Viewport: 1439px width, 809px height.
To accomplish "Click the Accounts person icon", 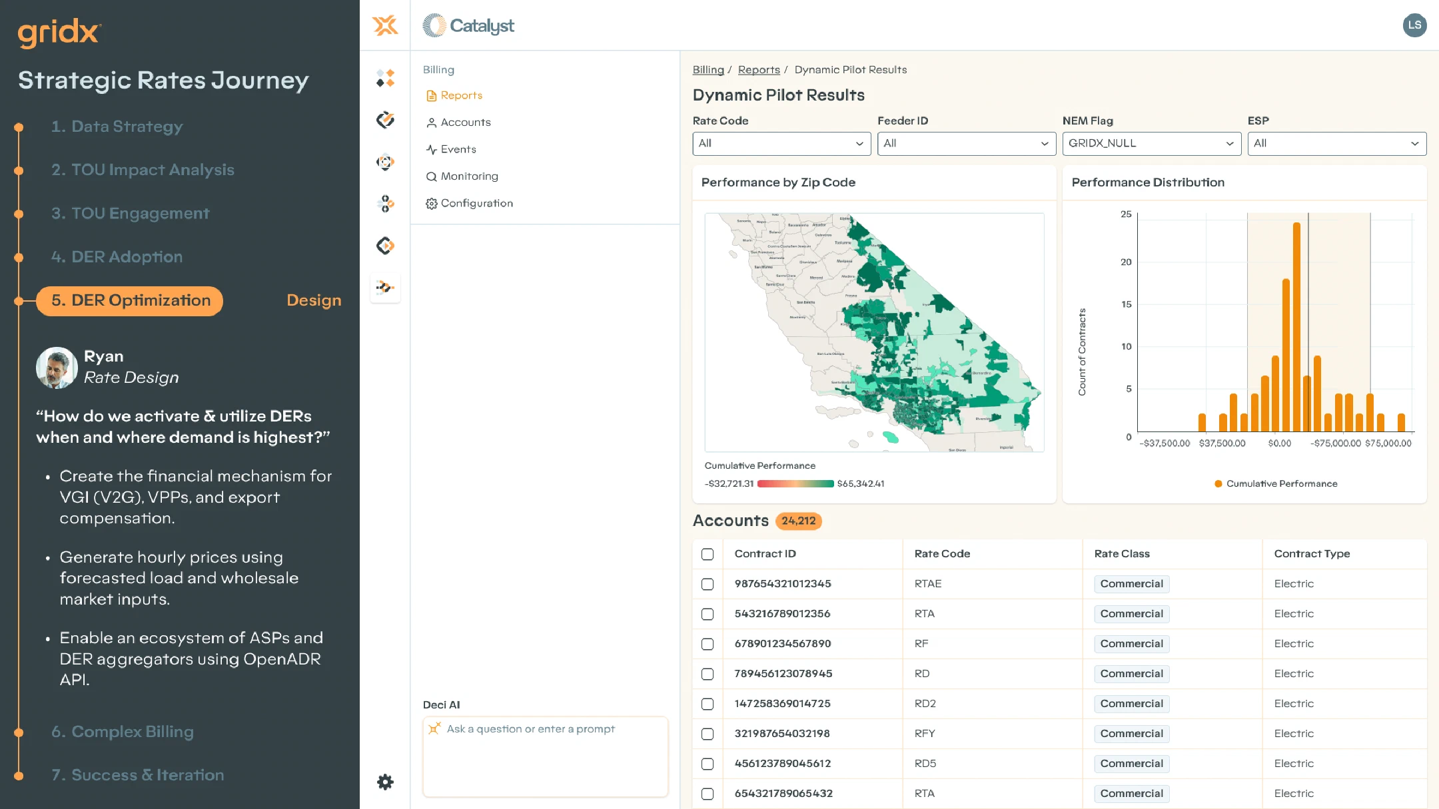I will point(431,123).
